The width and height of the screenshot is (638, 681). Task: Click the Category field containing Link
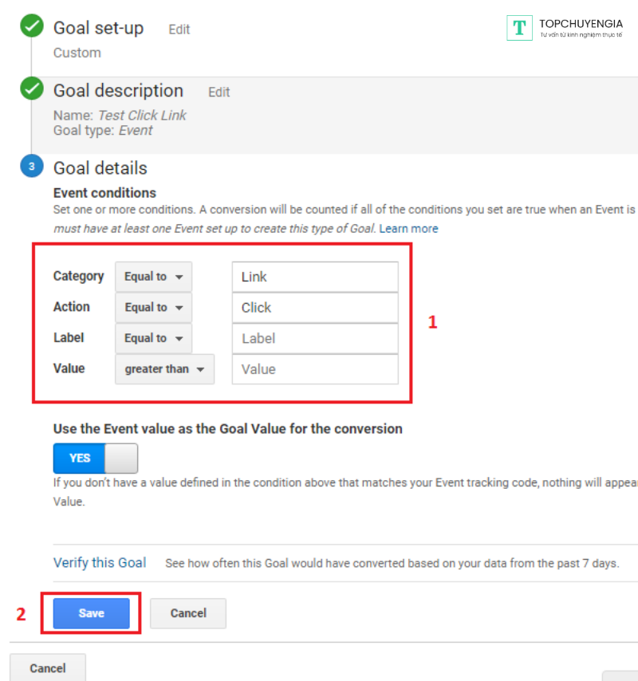(315, 277)
